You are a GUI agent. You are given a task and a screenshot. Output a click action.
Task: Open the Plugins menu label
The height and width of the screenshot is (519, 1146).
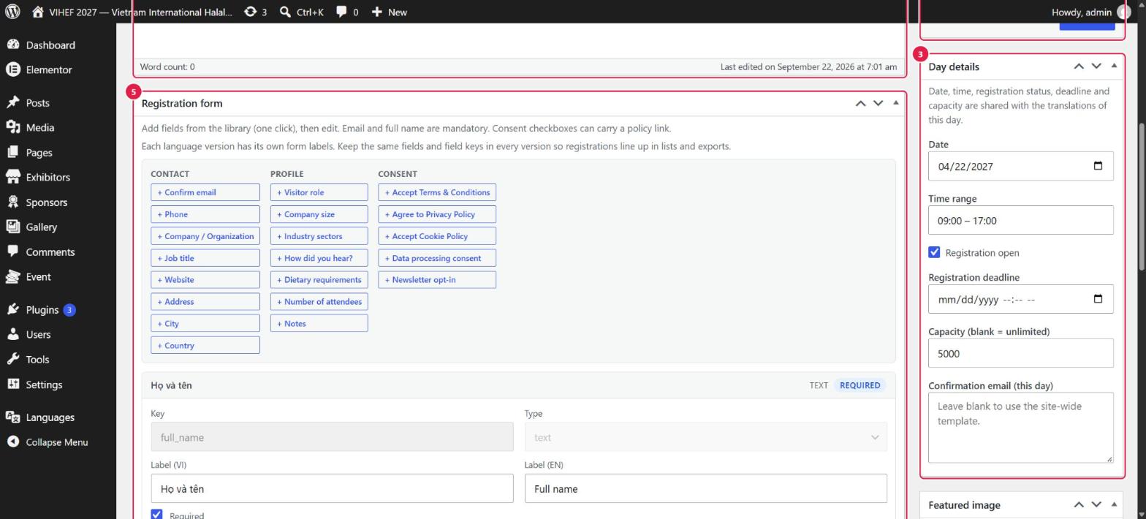pos(42,309)
